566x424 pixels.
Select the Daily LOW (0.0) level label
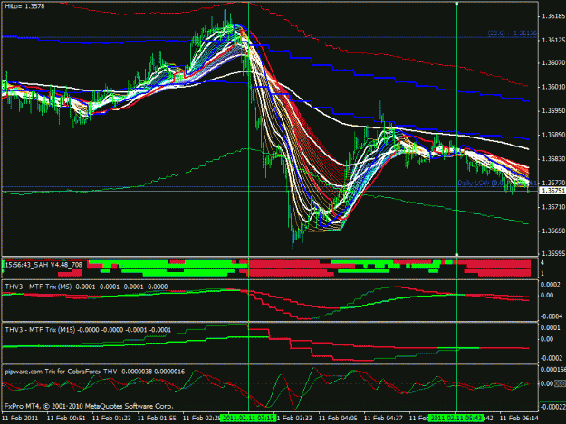coord(496,183)
